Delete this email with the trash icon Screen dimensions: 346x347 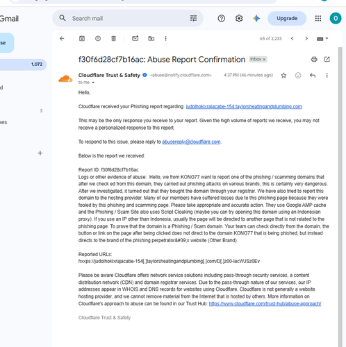click(x=113, y=39)
